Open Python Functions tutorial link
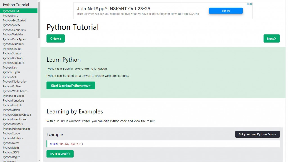Viewport: 288px width, 162px height. coord(13,100)
